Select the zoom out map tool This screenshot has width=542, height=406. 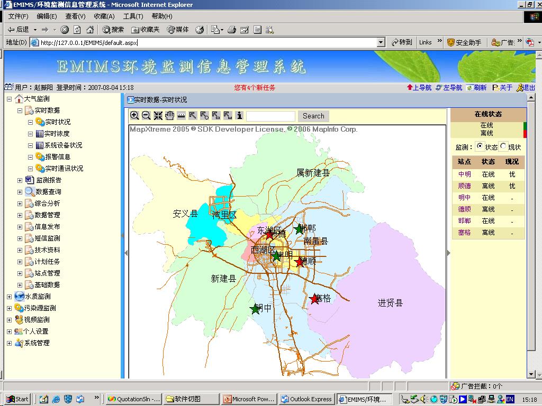[146, 116]
